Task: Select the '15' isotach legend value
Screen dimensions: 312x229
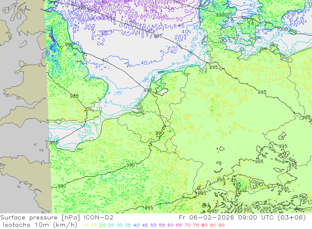Action: point(94,225)
